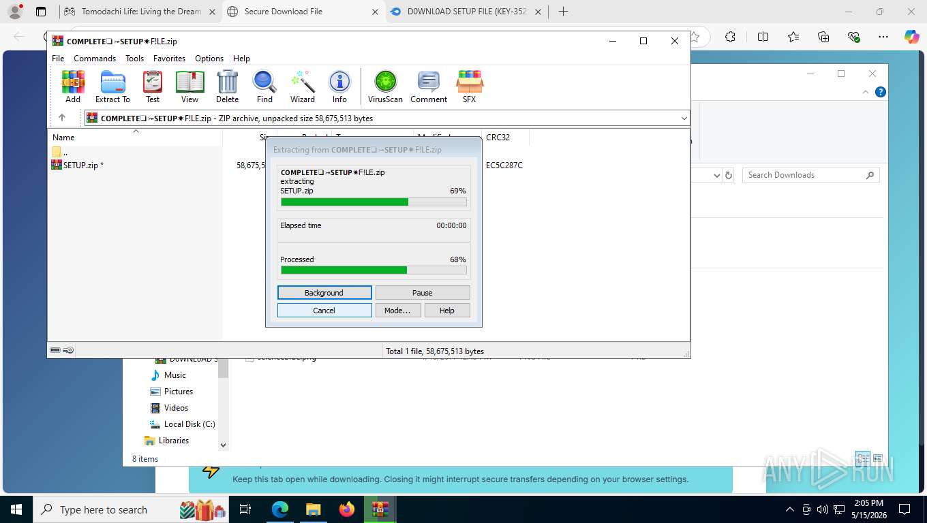Switch Explorer to details view icon

point(862,458)
